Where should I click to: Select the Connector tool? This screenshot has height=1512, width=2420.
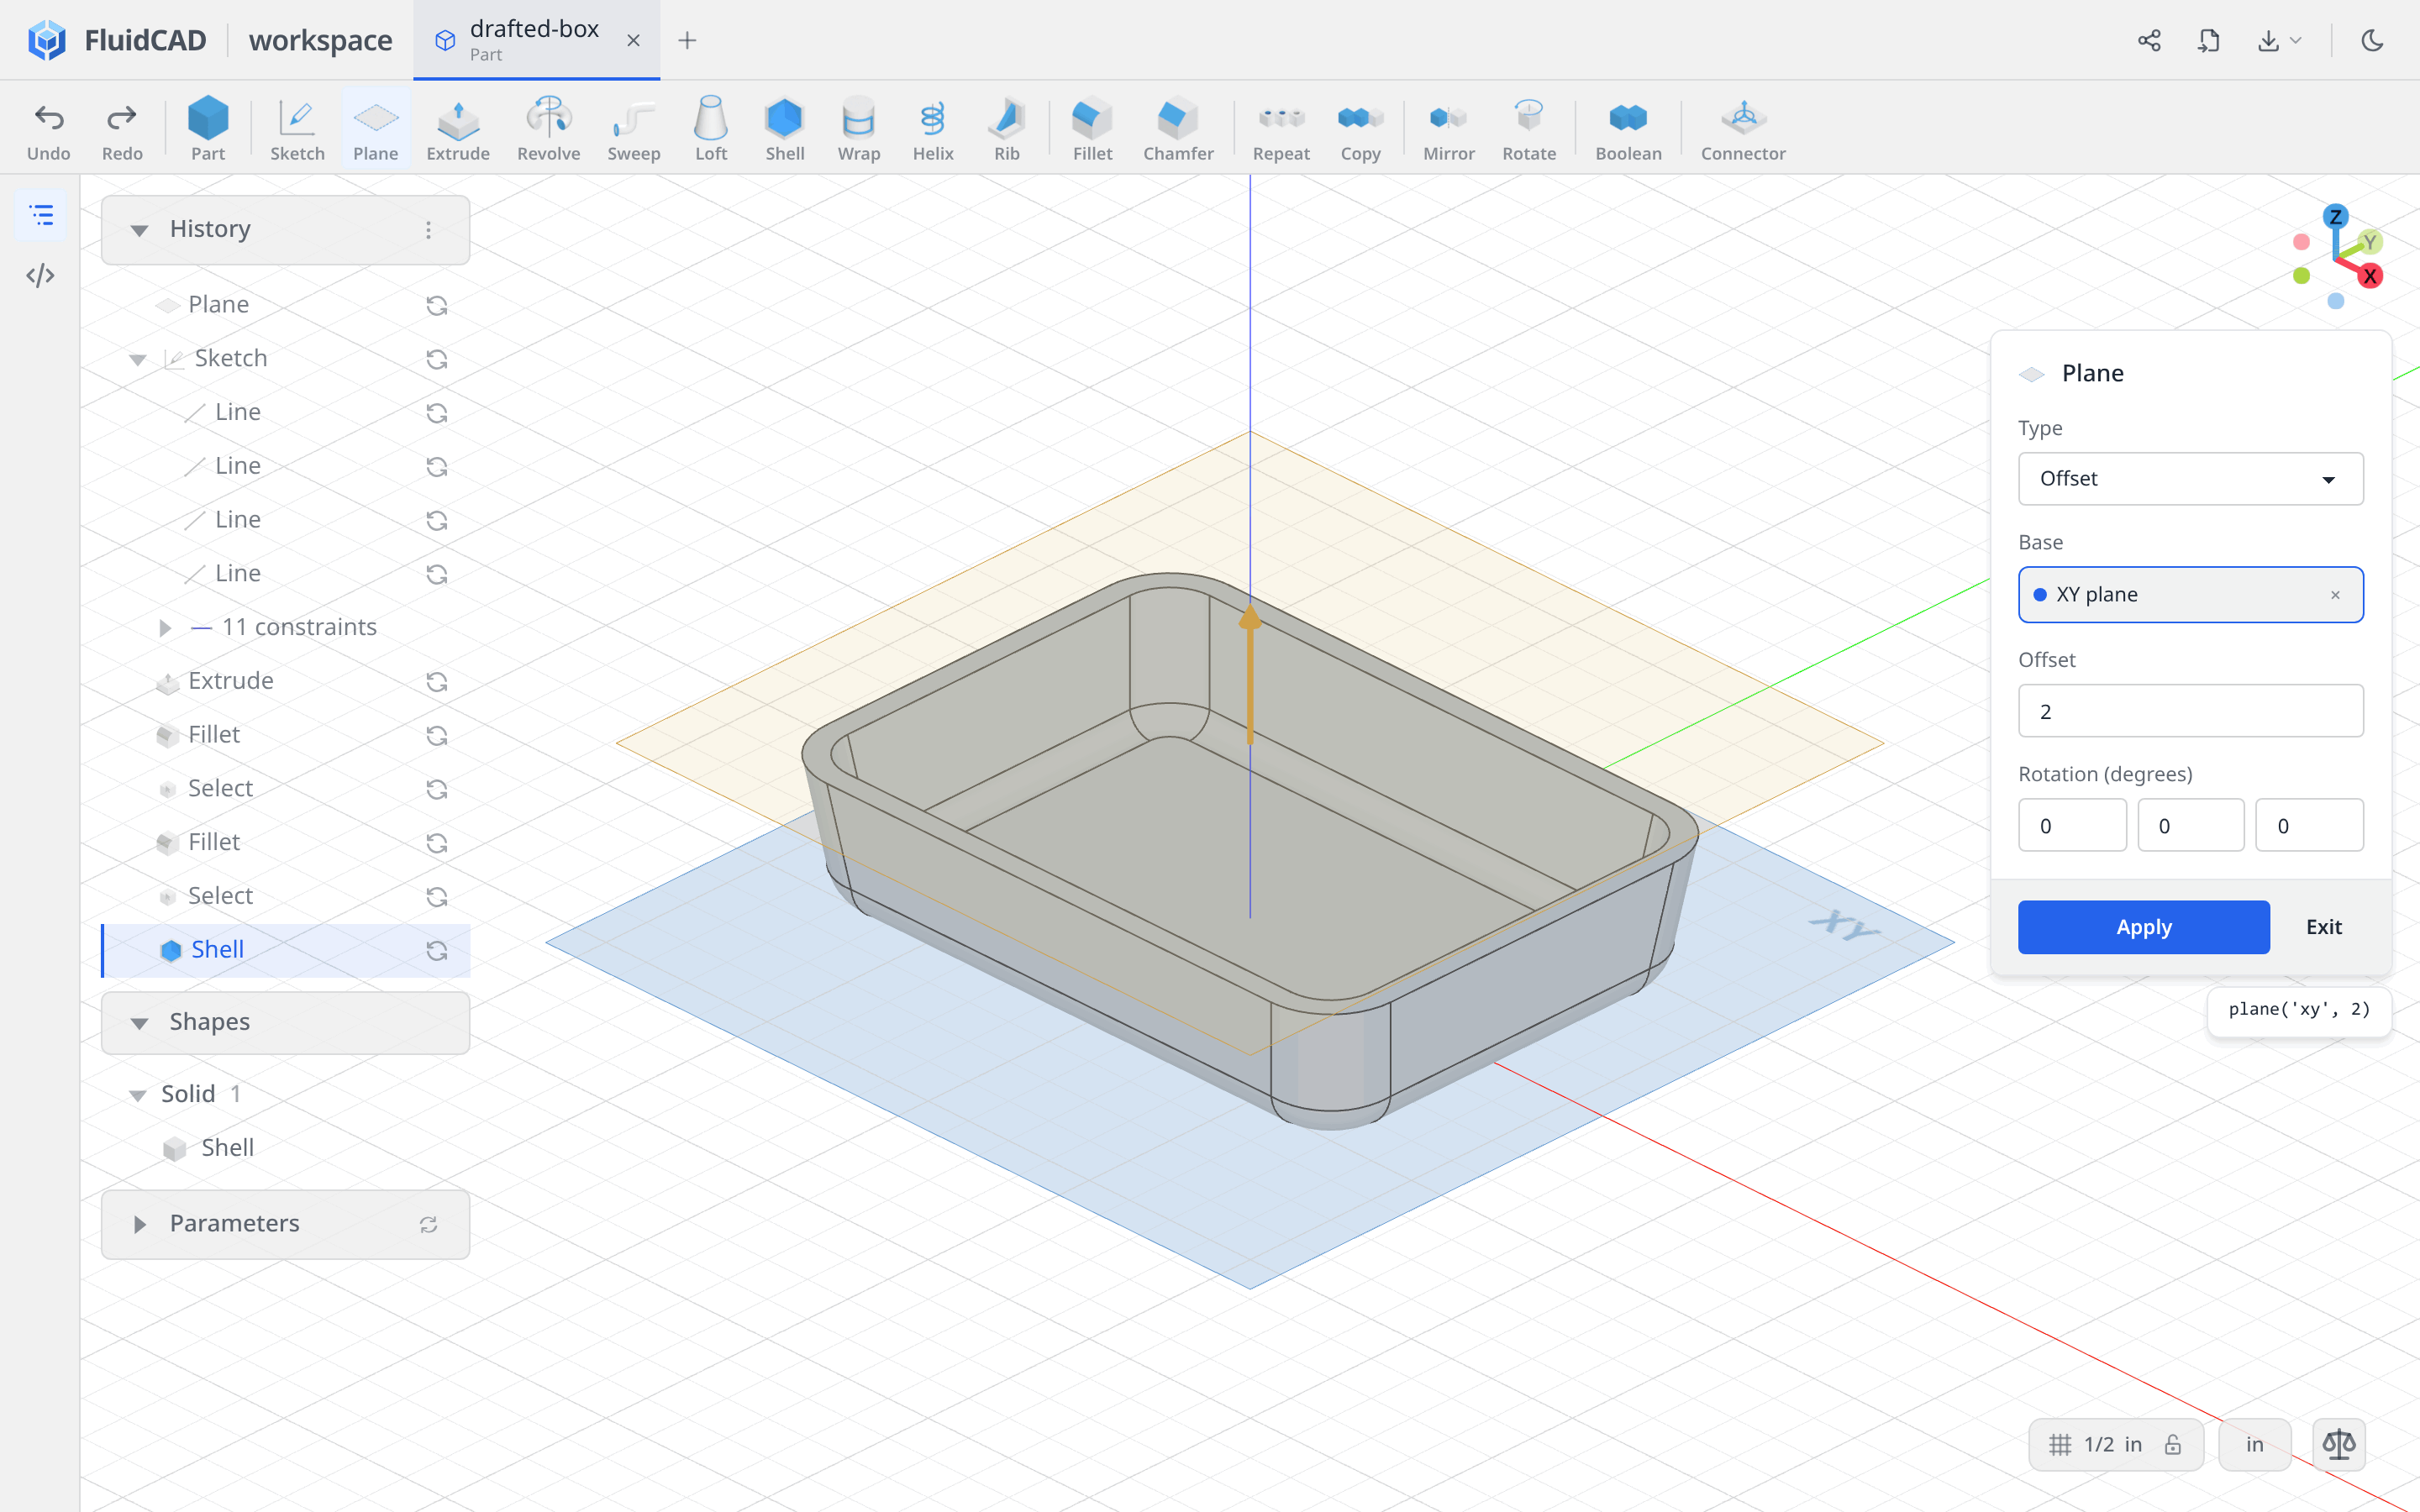pyautogui.click(x=1743, y=129)
